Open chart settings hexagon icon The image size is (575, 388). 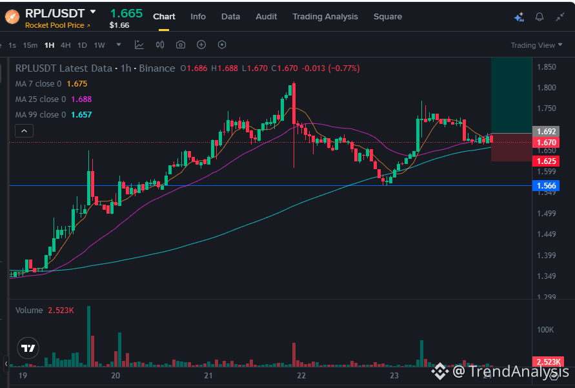[222, 45]
